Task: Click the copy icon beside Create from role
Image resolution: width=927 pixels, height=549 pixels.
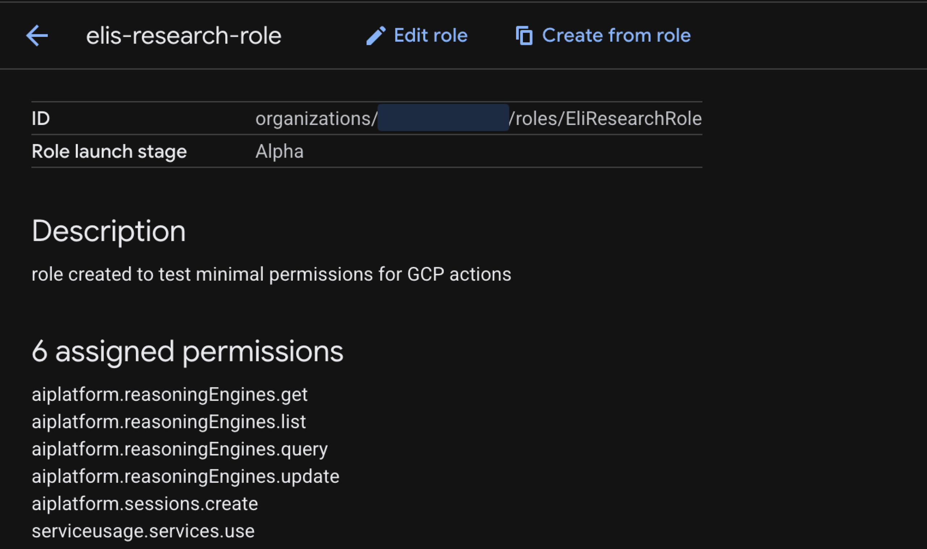Action: [x=524, y=36]
